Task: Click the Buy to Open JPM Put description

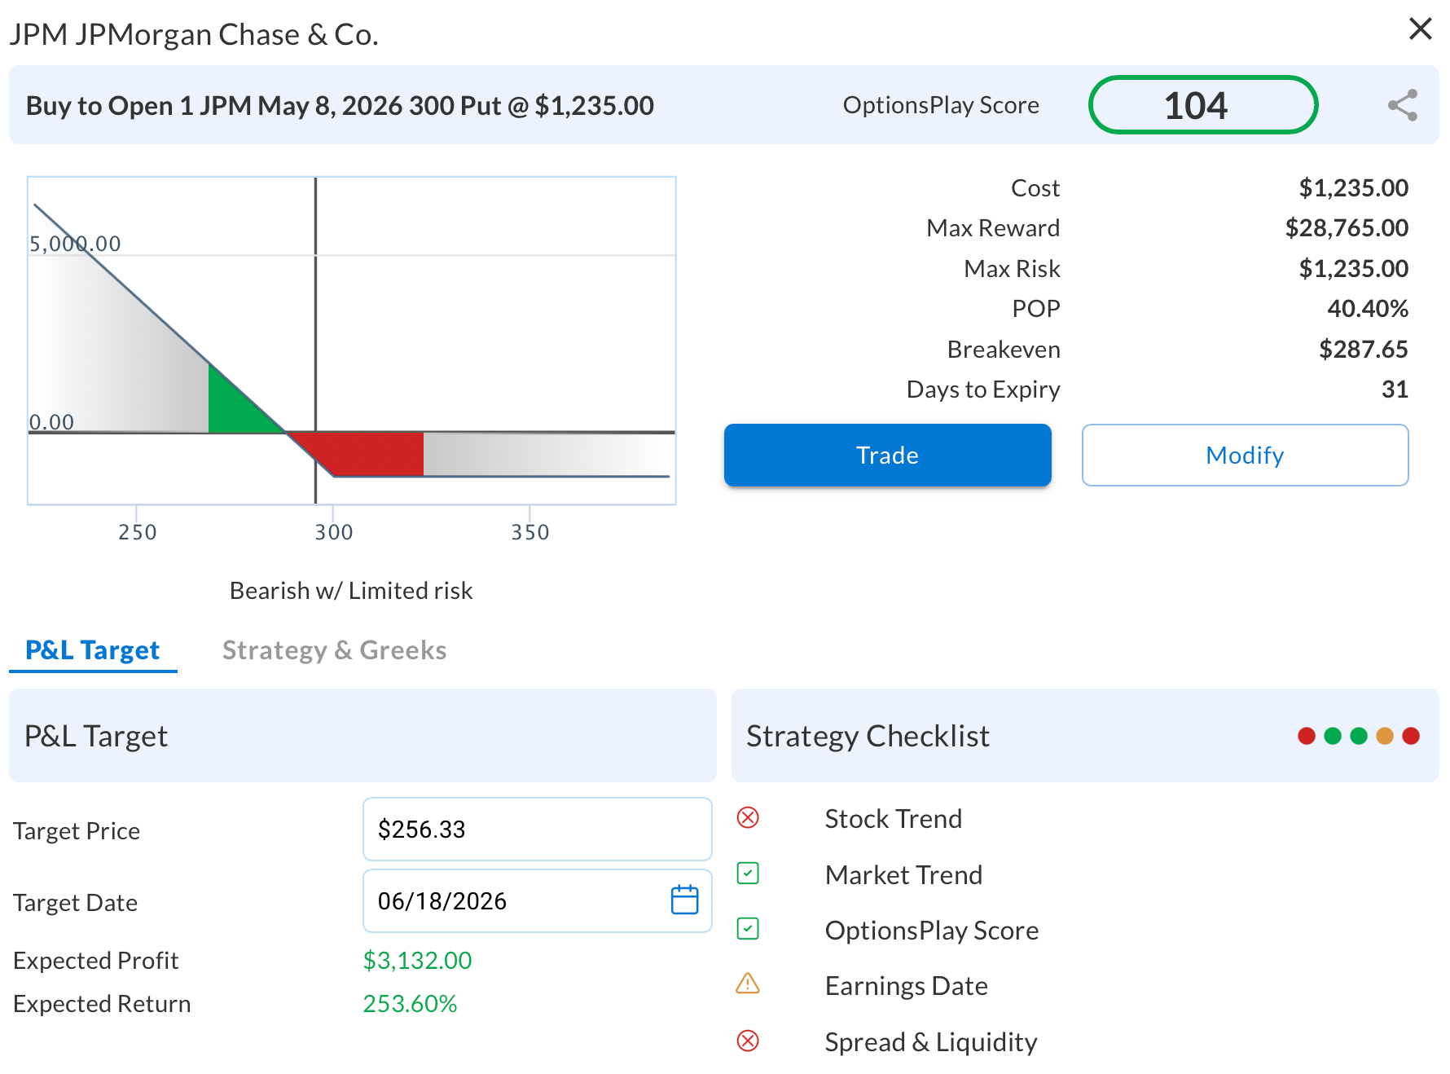Action: click(340, 106)
